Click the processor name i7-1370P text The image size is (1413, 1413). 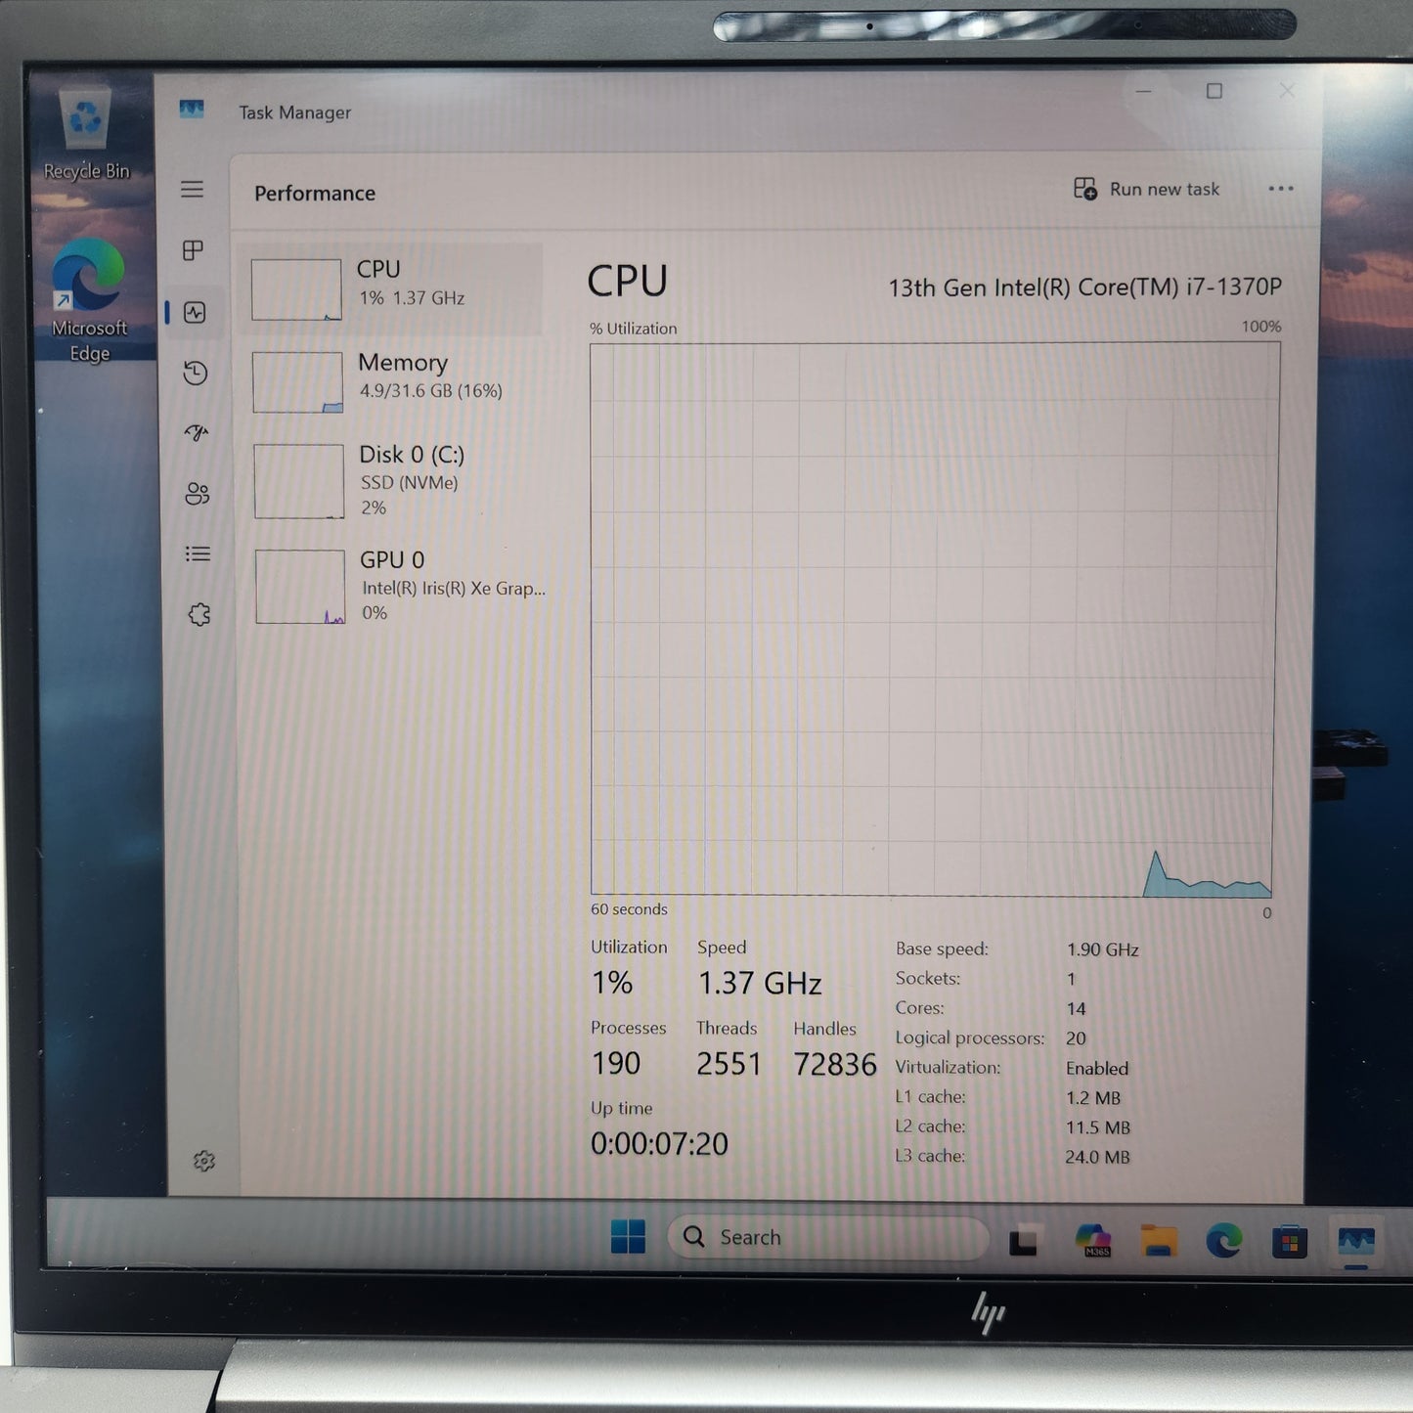1084,287
